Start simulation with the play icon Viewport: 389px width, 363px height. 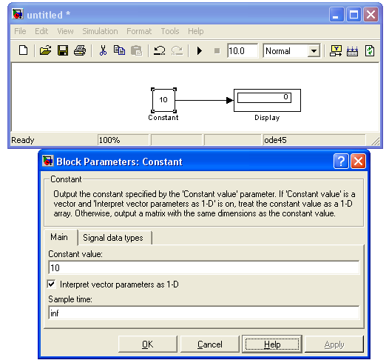(200, 51)
